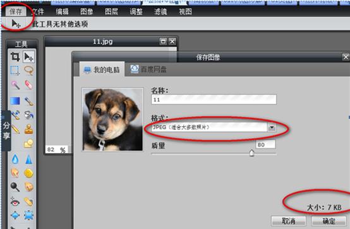Select the Sharpen triangle tool
Viewport: 350px width, 229px height.
(x=28, y=159)
